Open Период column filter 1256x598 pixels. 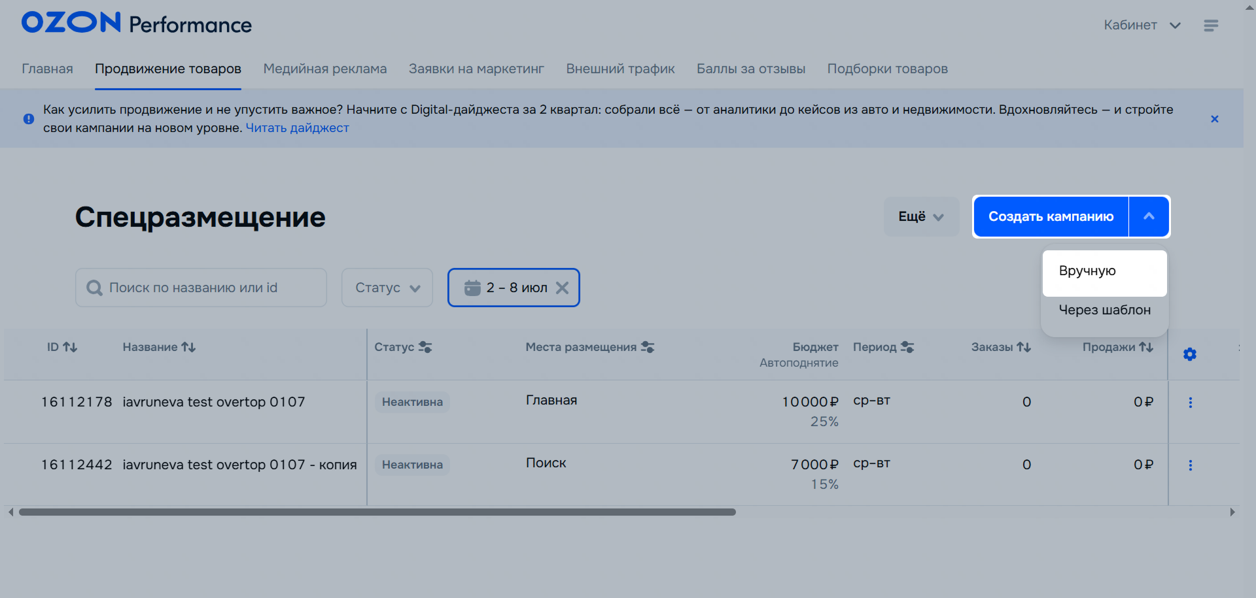point(907,347)
